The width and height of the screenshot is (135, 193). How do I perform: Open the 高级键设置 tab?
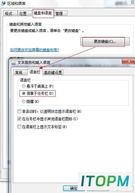pos(53,73)
